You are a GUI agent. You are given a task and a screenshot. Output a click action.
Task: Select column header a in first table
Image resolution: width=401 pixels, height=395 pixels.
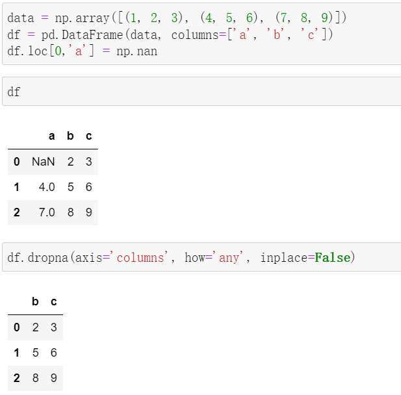[52, 136]
